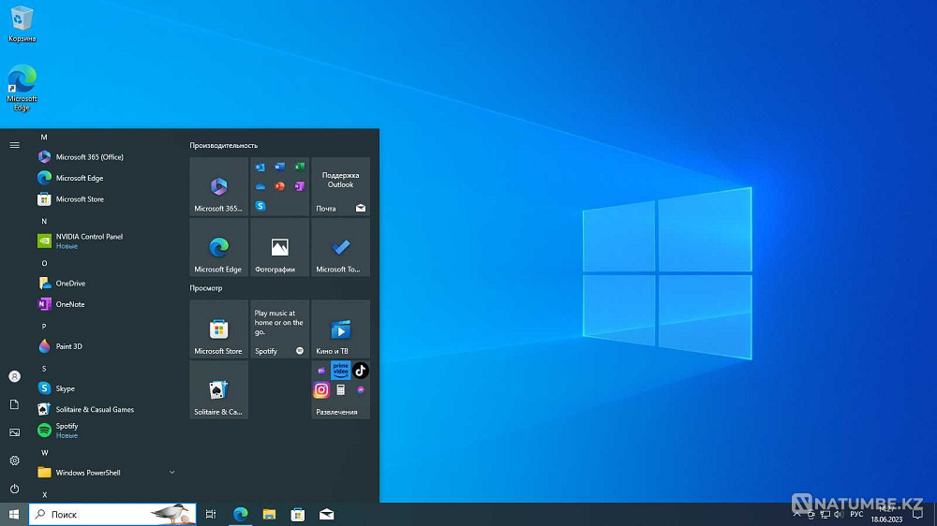Open OneDrive from the app list
The width and height of the screenshot is (937, 526).
tap(108, 283)
